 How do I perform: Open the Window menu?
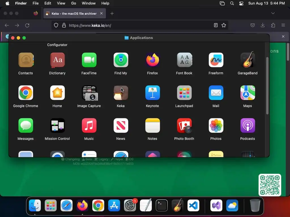[x=89, y=3]
